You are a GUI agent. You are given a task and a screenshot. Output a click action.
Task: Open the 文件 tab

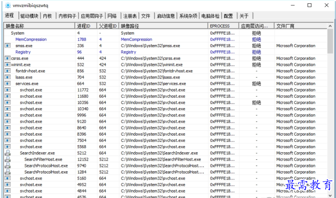pos(146,16)
